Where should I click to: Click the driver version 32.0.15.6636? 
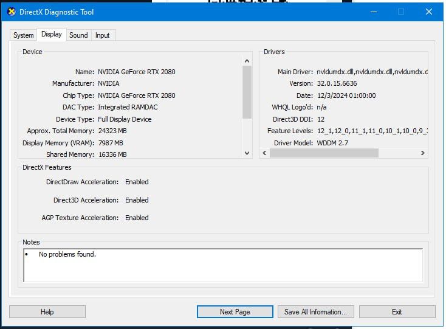pos(337,83)
